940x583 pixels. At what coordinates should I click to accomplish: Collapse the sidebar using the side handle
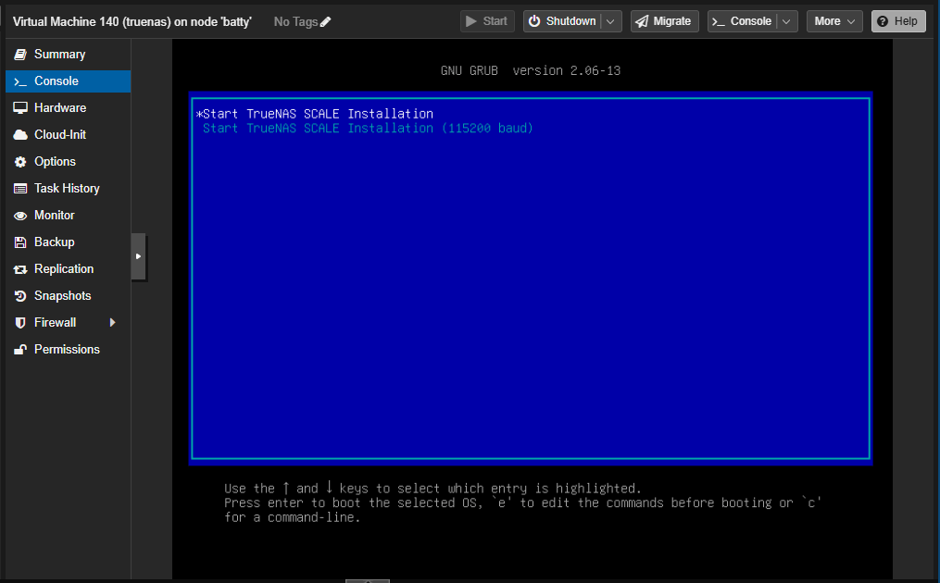(138, 256)
